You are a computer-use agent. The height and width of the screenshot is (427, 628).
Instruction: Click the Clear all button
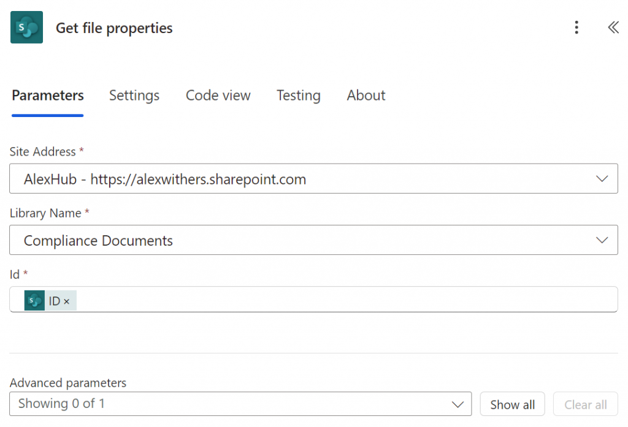(585, 404)
